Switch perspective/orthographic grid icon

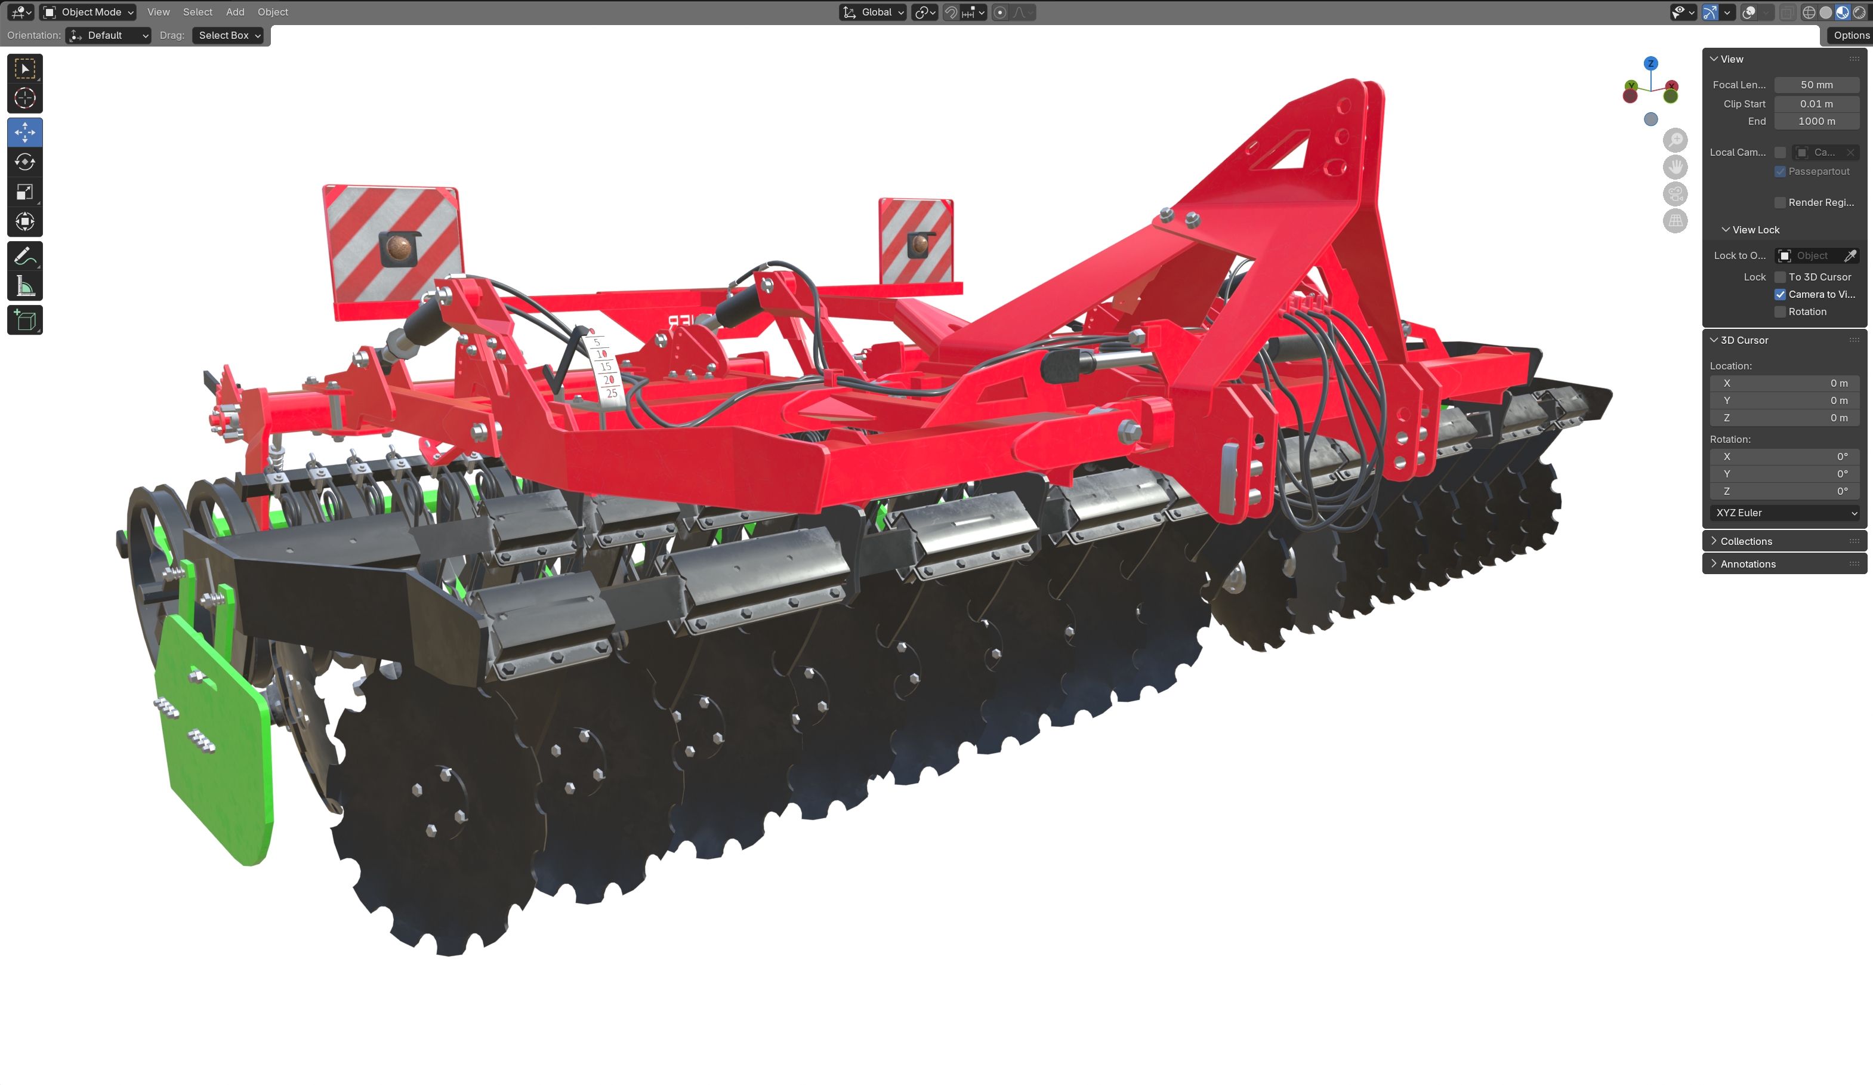pos(1674,221)
